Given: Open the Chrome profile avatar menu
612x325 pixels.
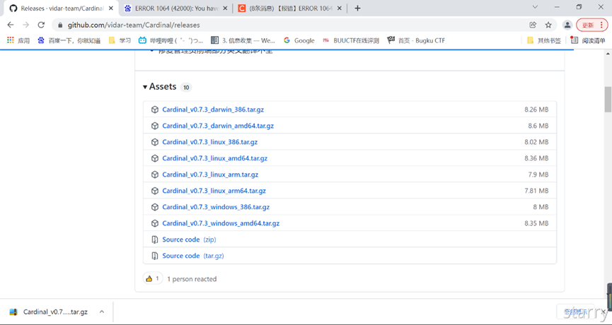Looking at the screenshot, I should pos(567,25).
